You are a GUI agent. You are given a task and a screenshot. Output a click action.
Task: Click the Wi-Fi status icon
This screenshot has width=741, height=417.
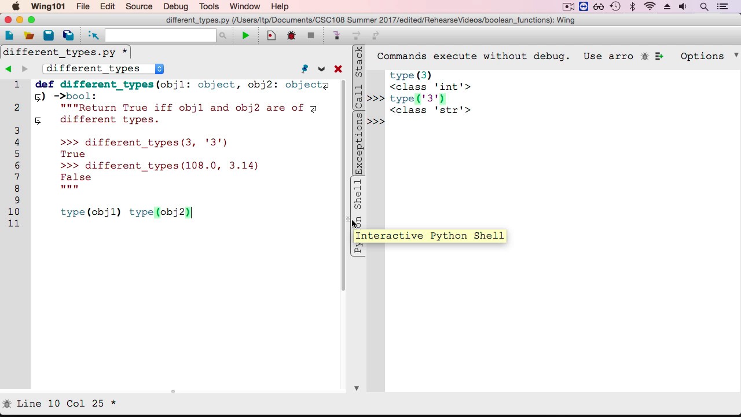[650, 6]
